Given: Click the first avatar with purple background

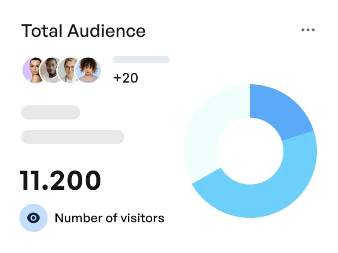Looking at the screenshot, I should (33, 70).
